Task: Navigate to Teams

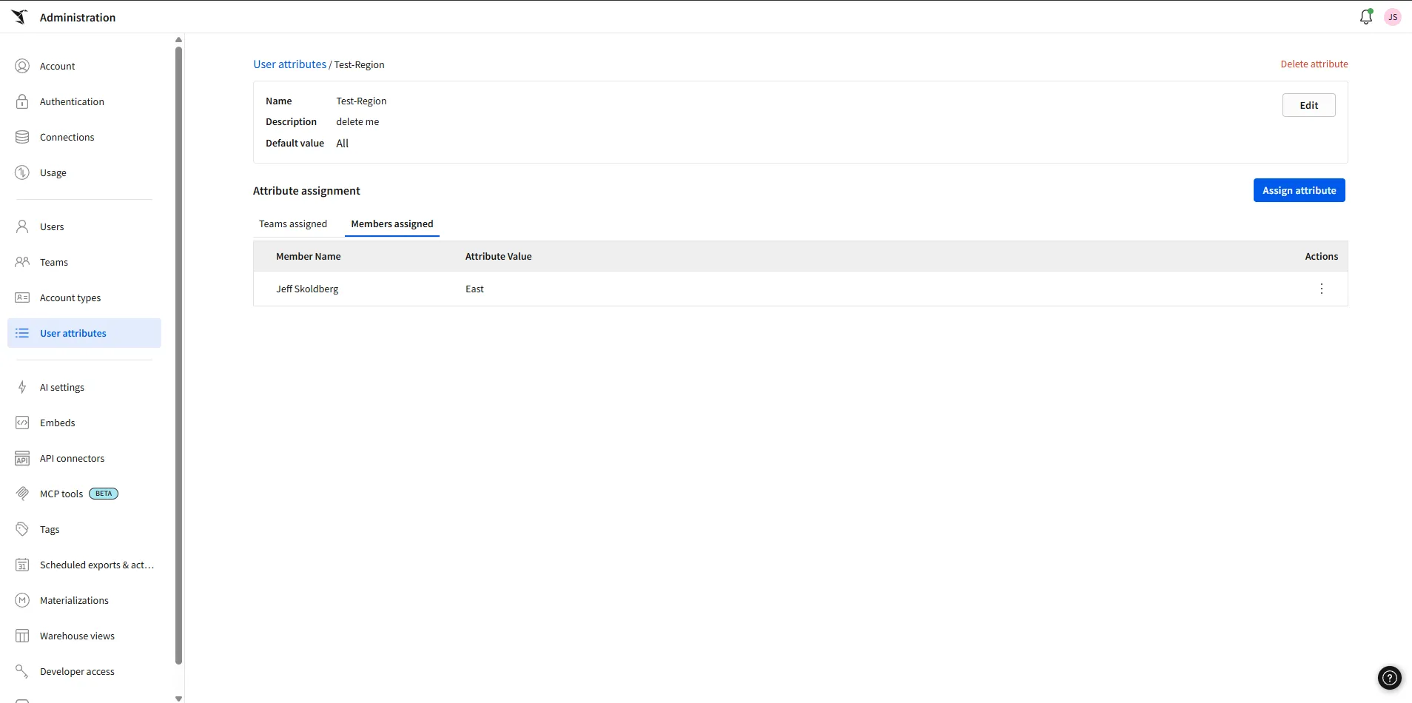Action: [x=84, y=262]
